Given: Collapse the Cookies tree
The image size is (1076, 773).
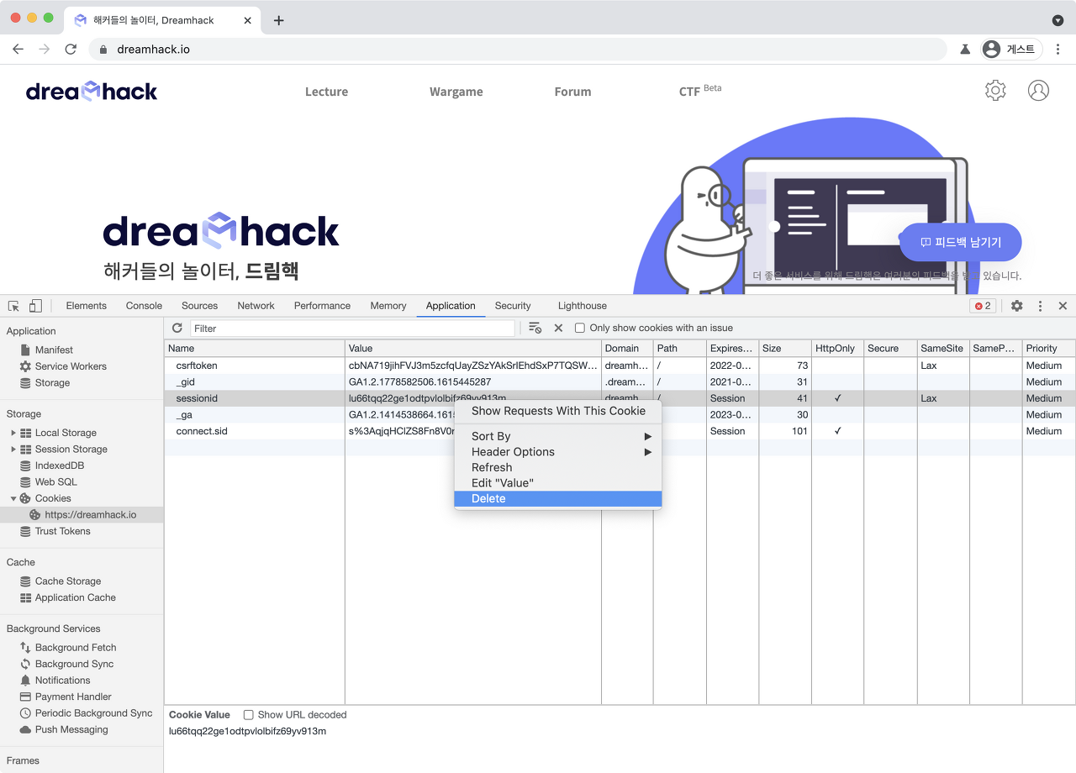Looking at the screenshot, I should pos(13,498).
